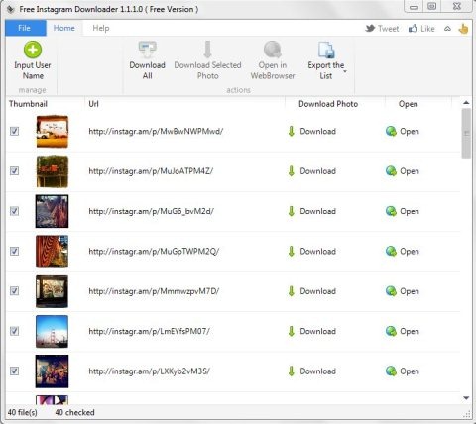Toggle the checkbox for MuGpTWPM2Q row
The height and width of the screenshot is (424, 476).
14,251
